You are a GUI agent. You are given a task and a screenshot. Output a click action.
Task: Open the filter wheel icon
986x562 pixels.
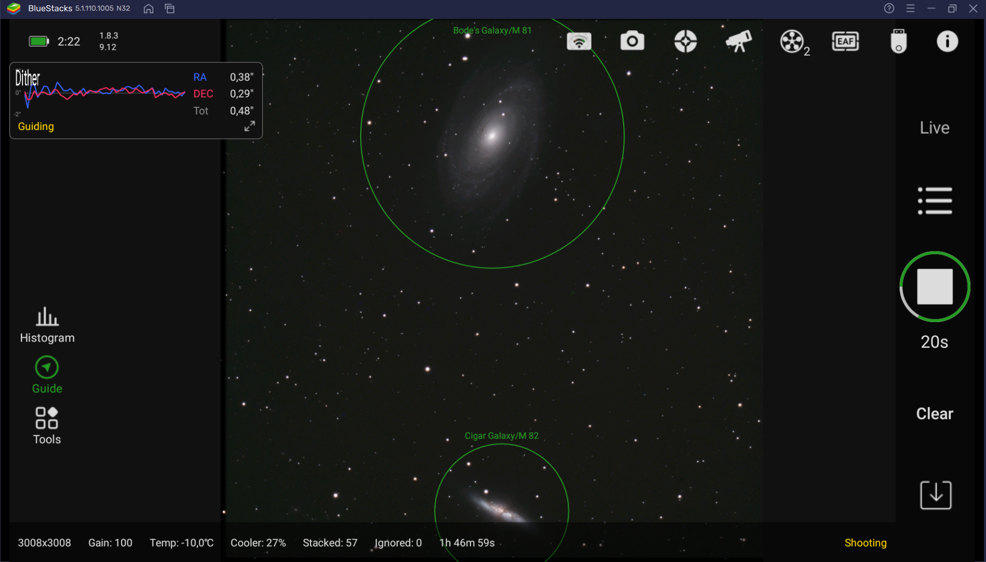pos(794,42)
